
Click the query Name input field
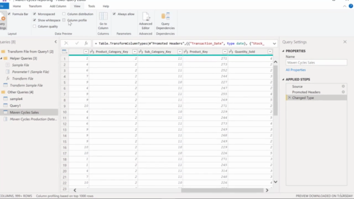coord(316,62)
